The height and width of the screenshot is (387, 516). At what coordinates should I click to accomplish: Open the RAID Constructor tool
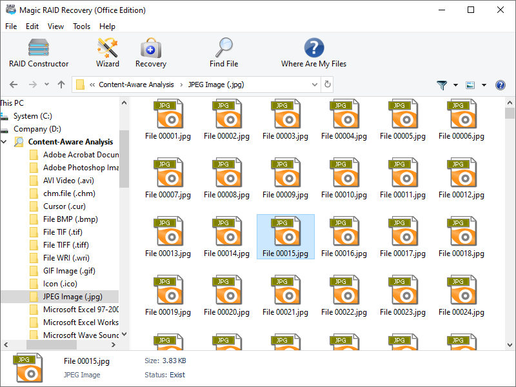(x=39, y=53)
